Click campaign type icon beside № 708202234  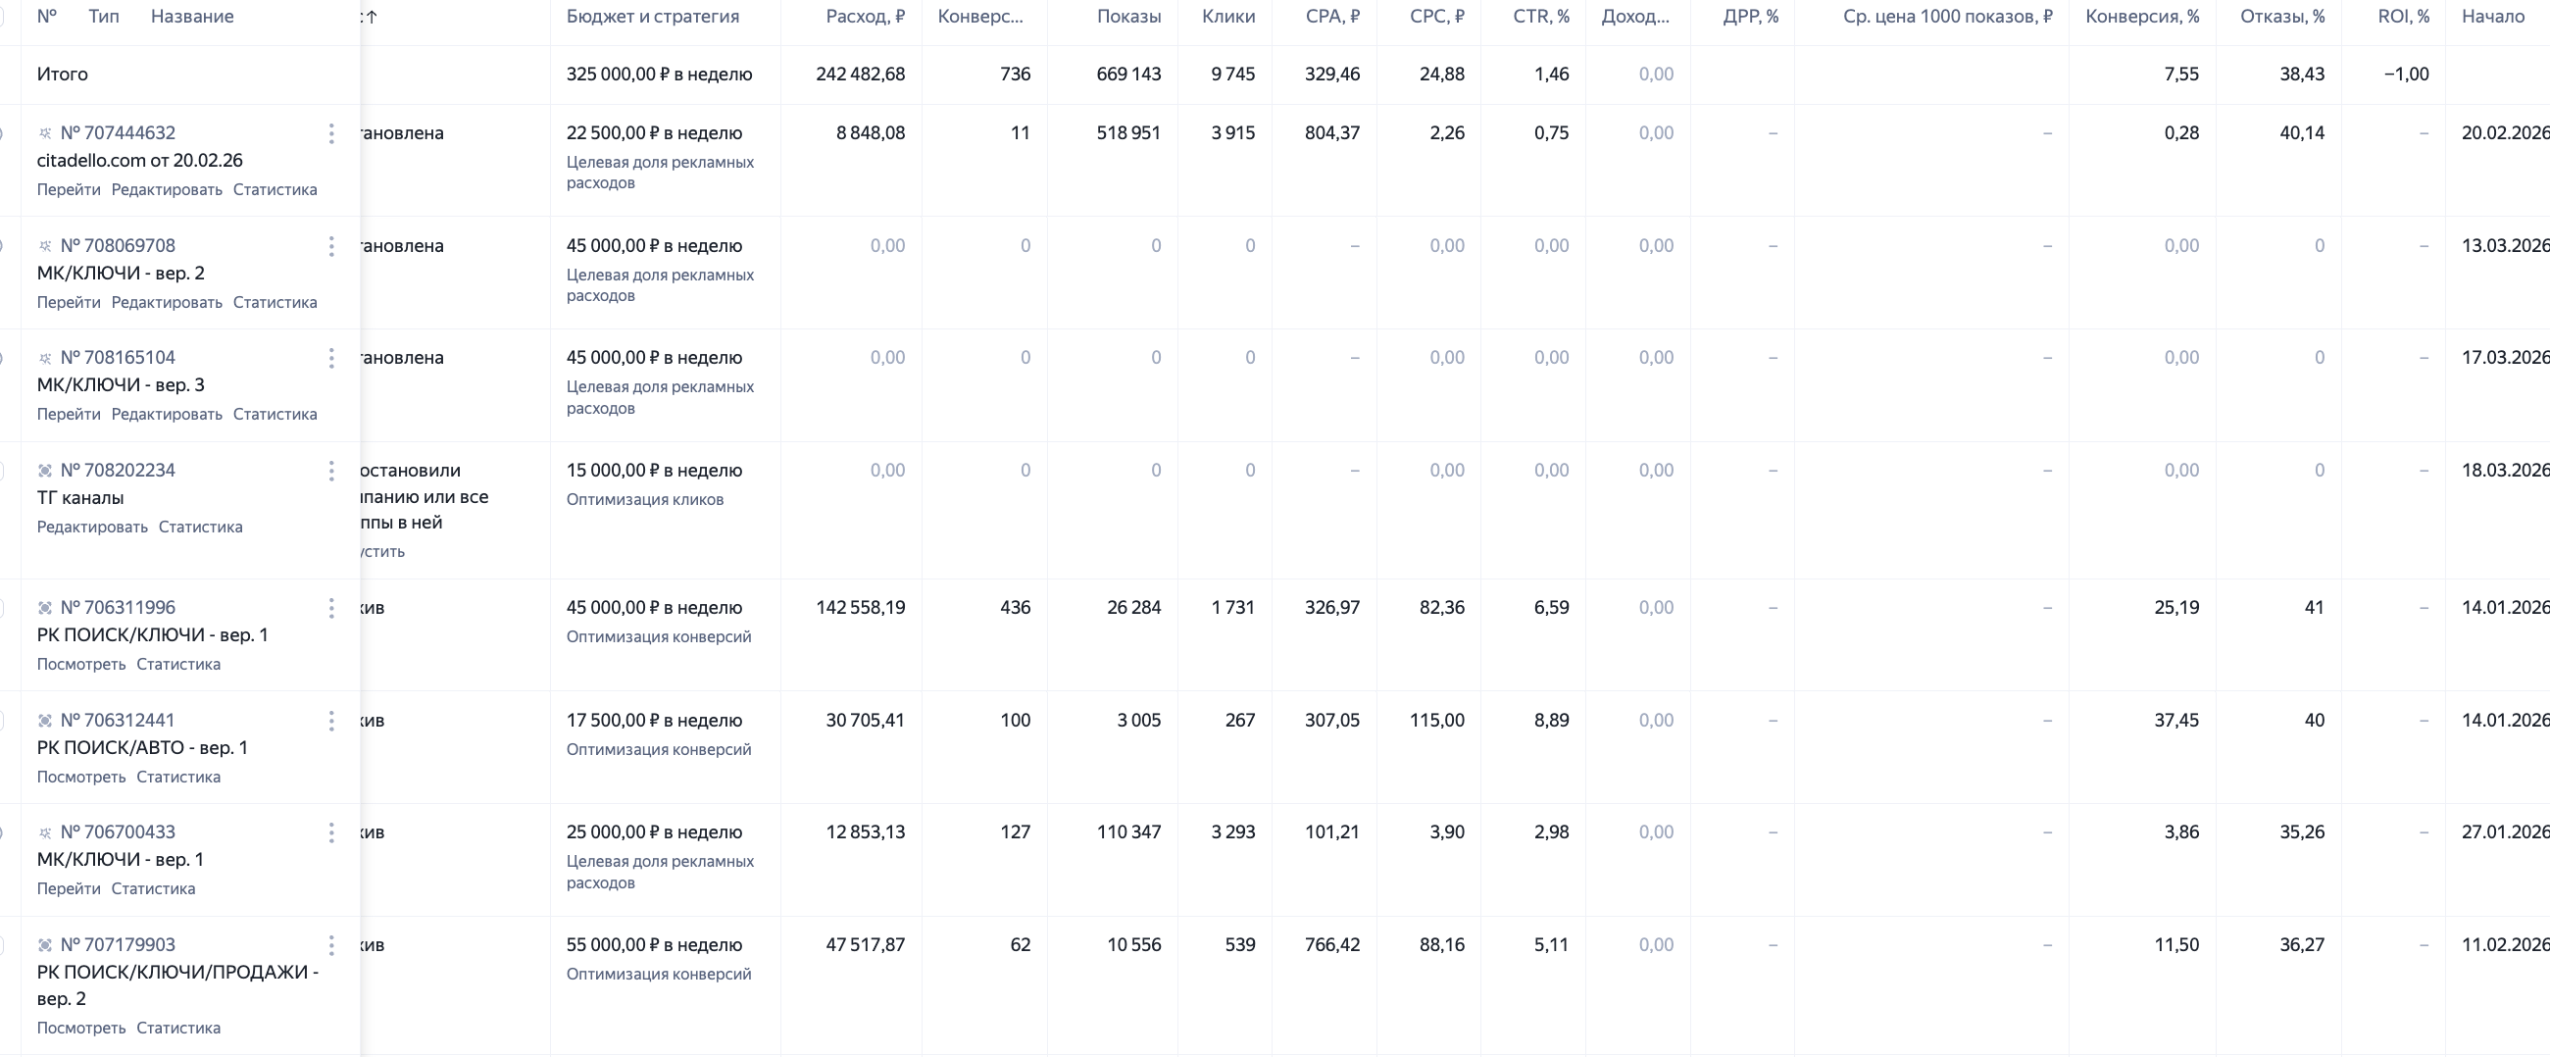click(44, 471)
